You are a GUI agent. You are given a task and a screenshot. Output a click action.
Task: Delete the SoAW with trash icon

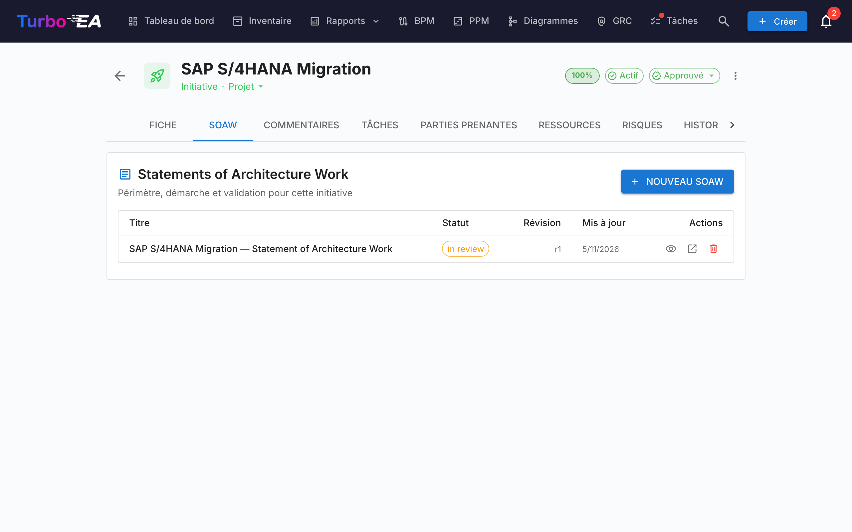[x=713, y=249]
